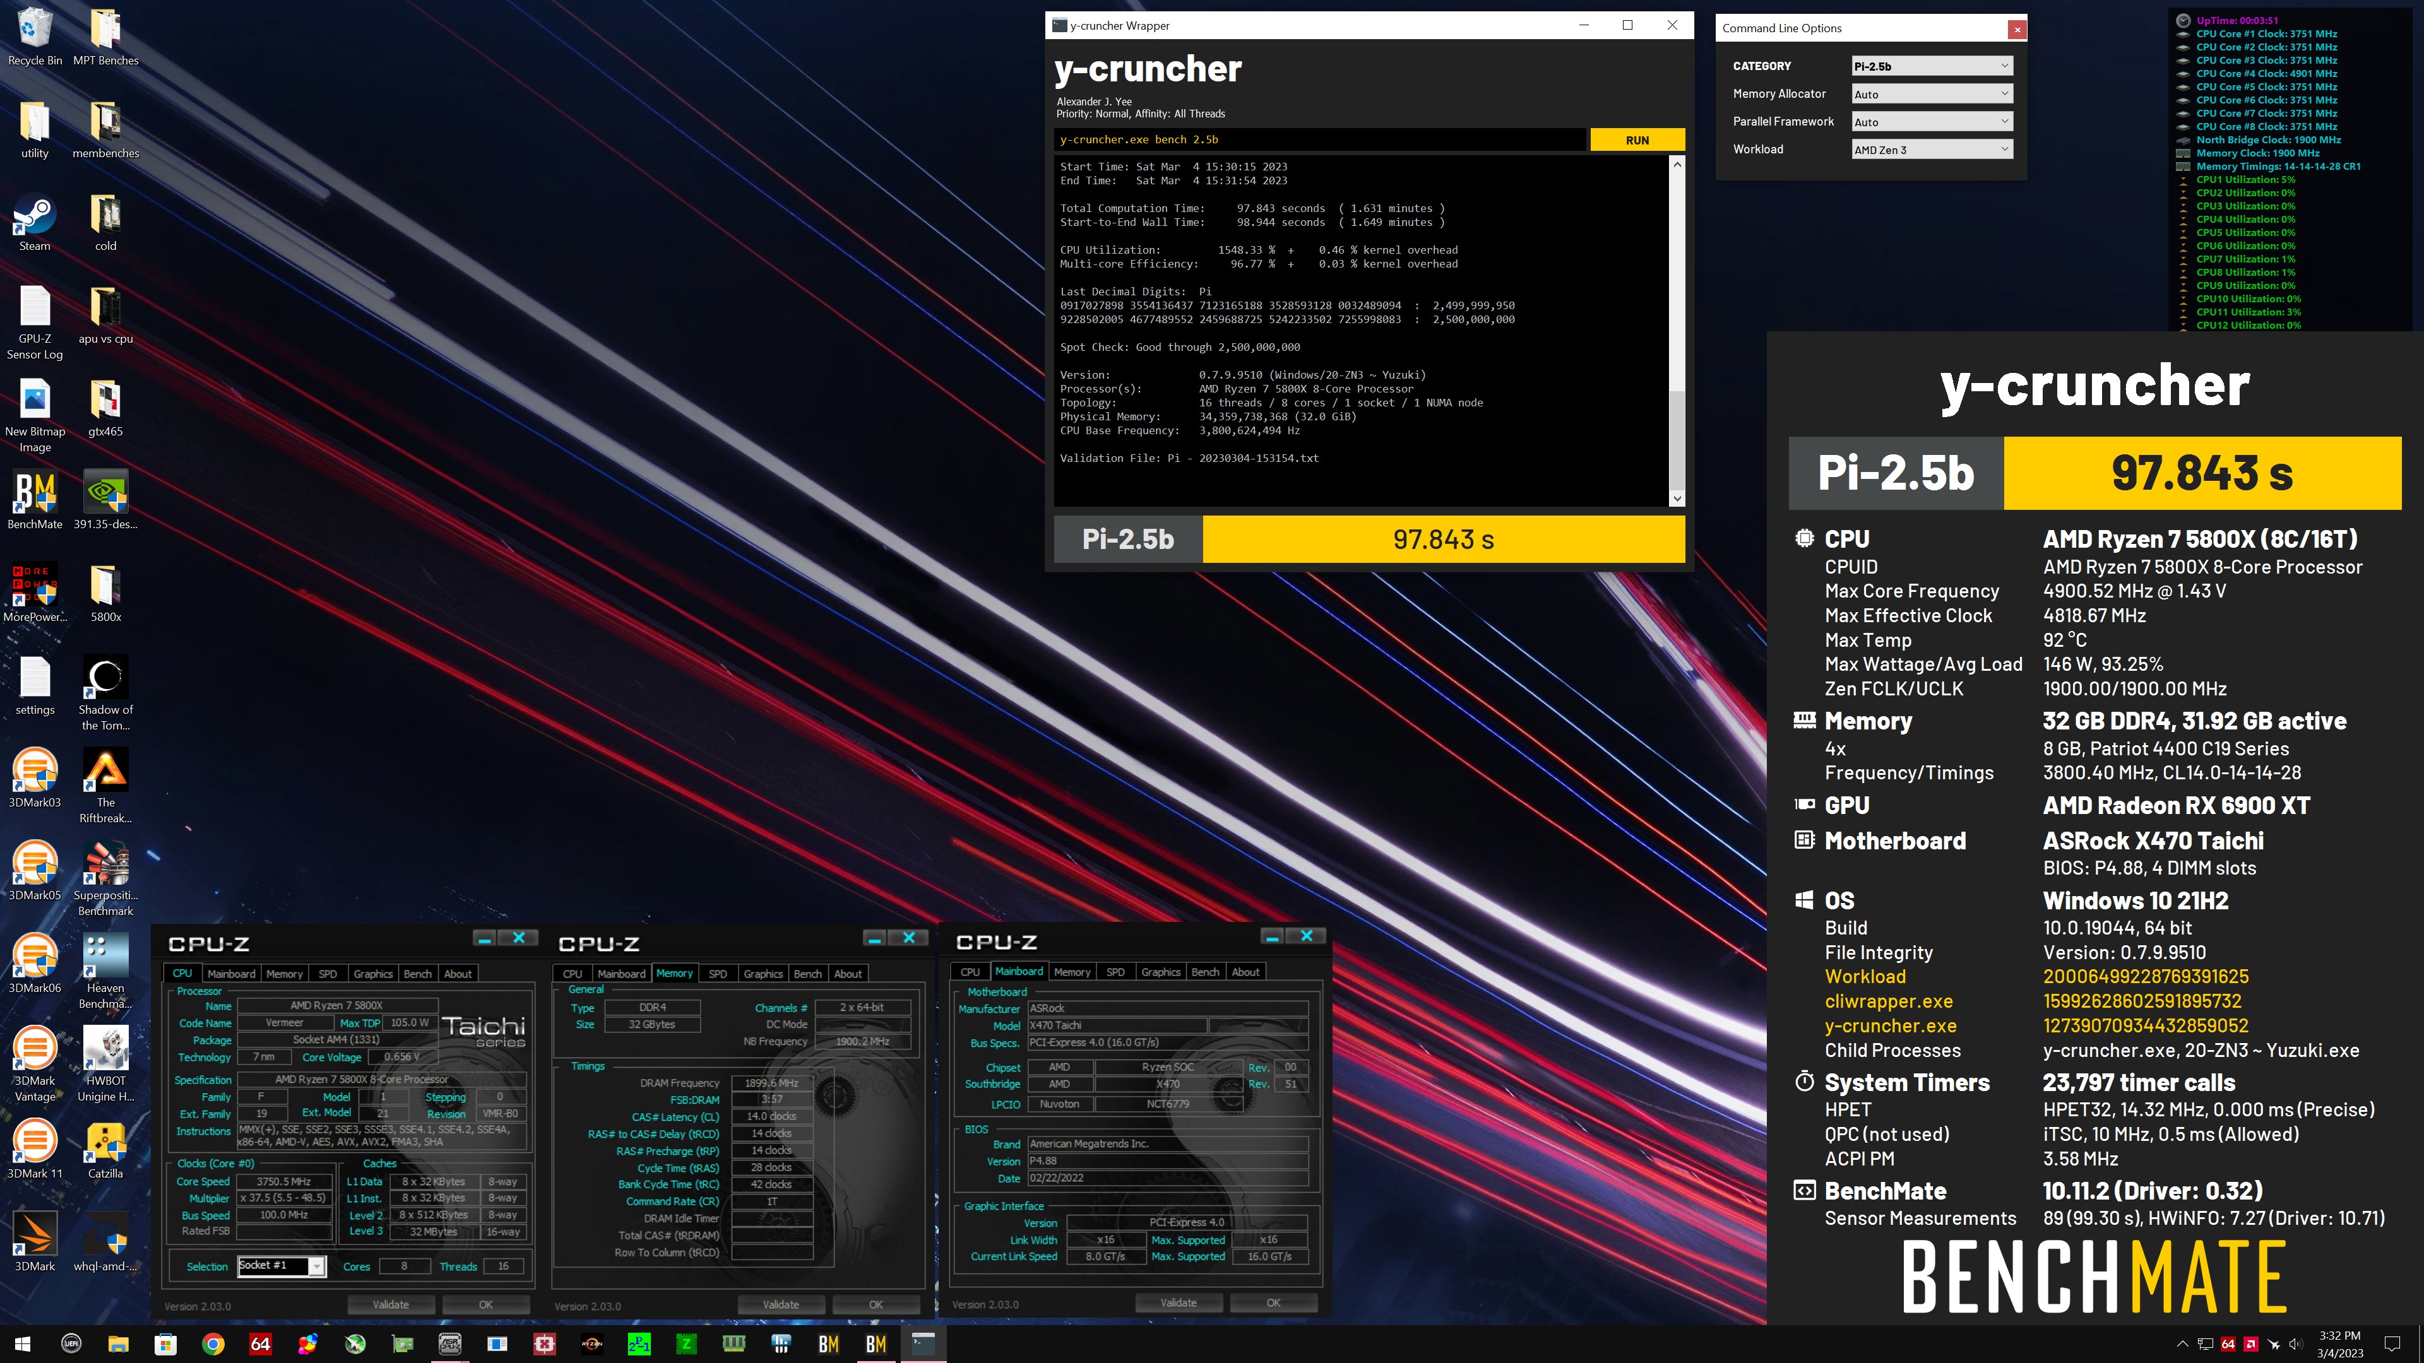The height and width of the screenshot is (1363, 2424).
Task: Open the Prime95 taskbar icon
Action: [639, 1344]
